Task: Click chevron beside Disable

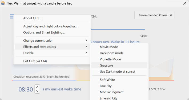Action: point(86,53)
